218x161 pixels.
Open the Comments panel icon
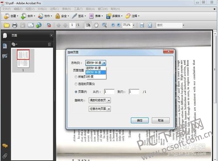click(x=5, y=146)
